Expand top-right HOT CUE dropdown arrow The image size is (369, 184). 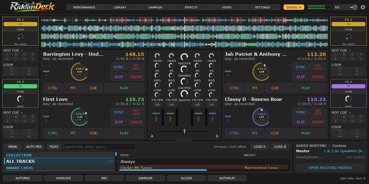coord(350,51)
